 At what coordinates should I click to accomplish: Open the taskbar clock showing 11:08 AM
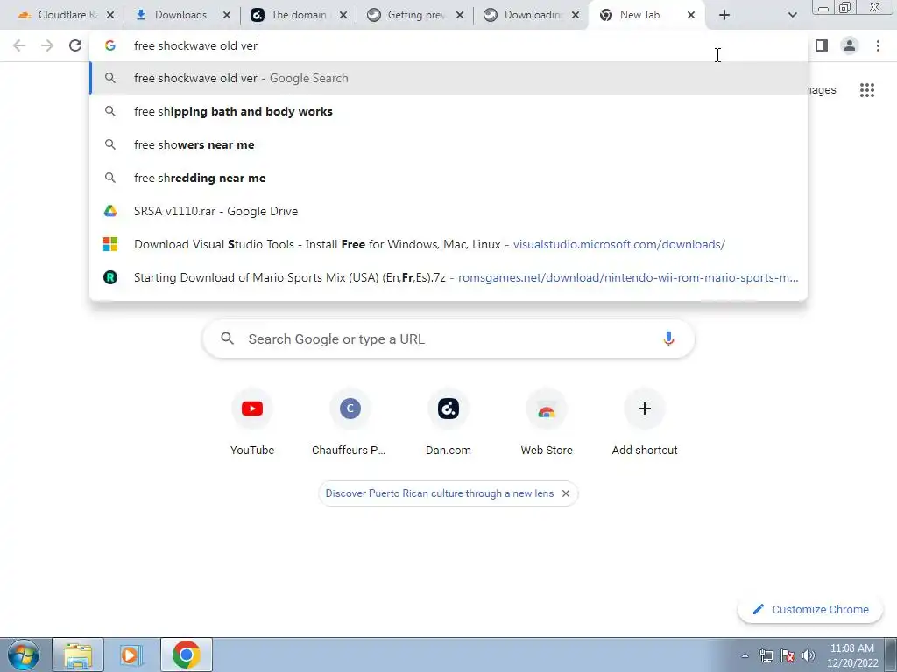[851, 655]
